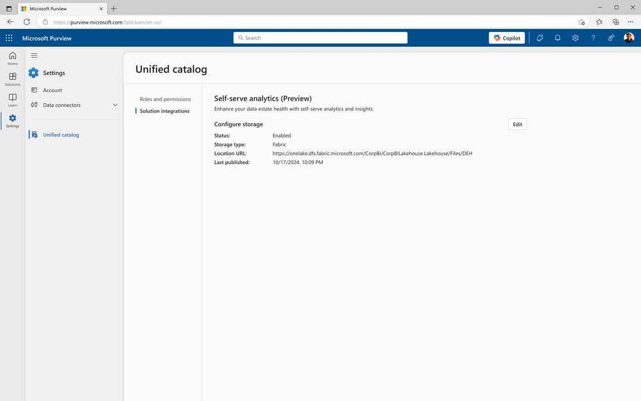Open the help question mark
This screenshot has height=401, width=641.
(x=593, y=38)
